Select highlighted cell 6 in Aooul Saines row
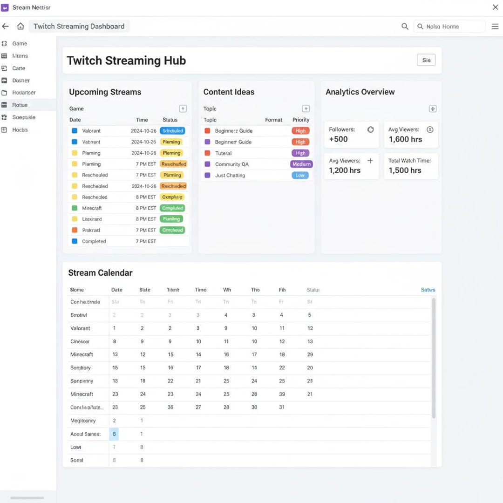Screen dimensions: 503x503 pyautogui.click(x=114, y=434)
